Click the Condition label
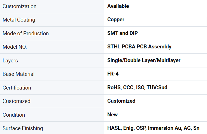 point(14,115)
